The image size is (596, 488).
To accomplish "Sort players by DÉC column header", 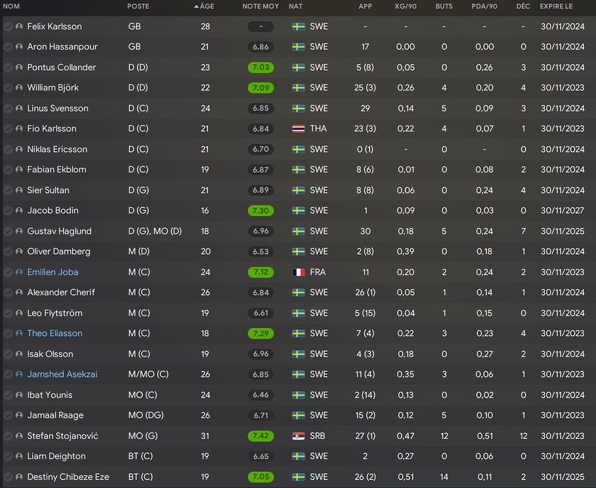I will 523,7.
